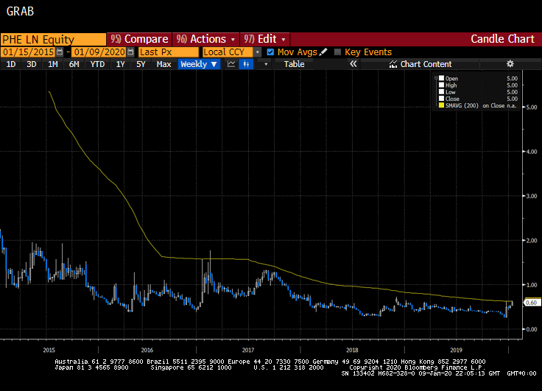Open the Table view button

click(x=294, y=64)
